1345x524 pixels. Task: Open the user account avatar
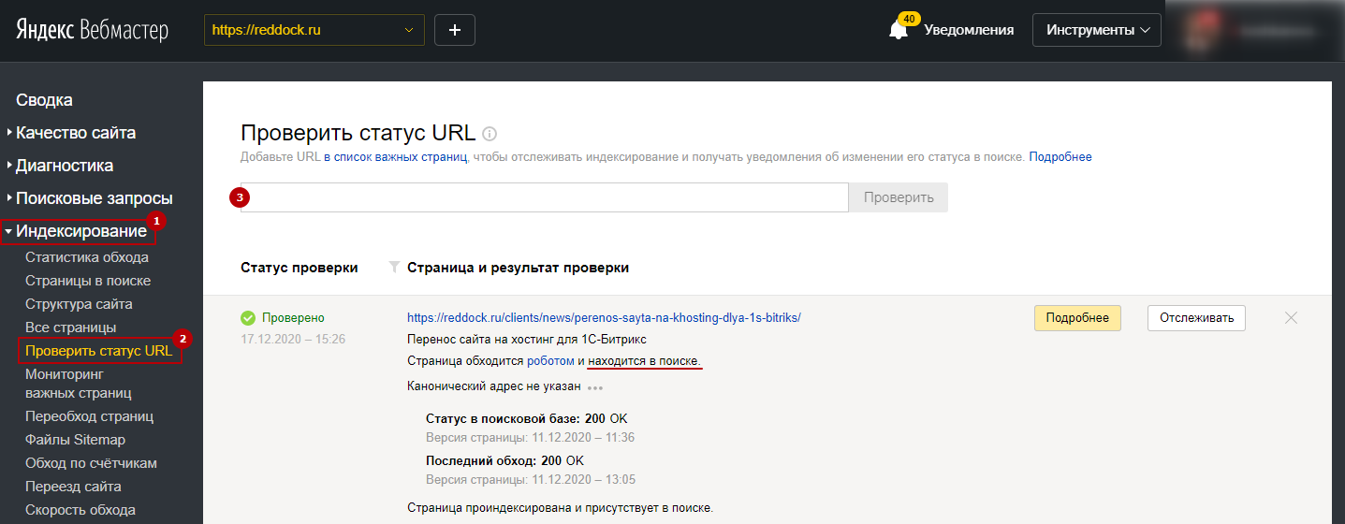tap(1201, 30)
